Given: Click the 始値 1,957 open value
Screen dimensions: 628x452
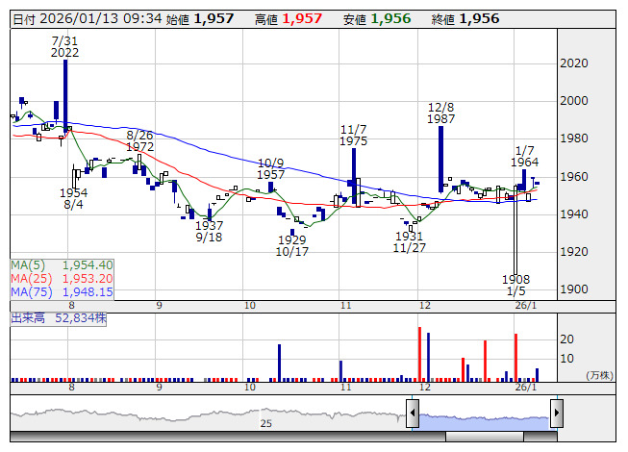Looking at the screenshot, I should click(x=200, y=19).
